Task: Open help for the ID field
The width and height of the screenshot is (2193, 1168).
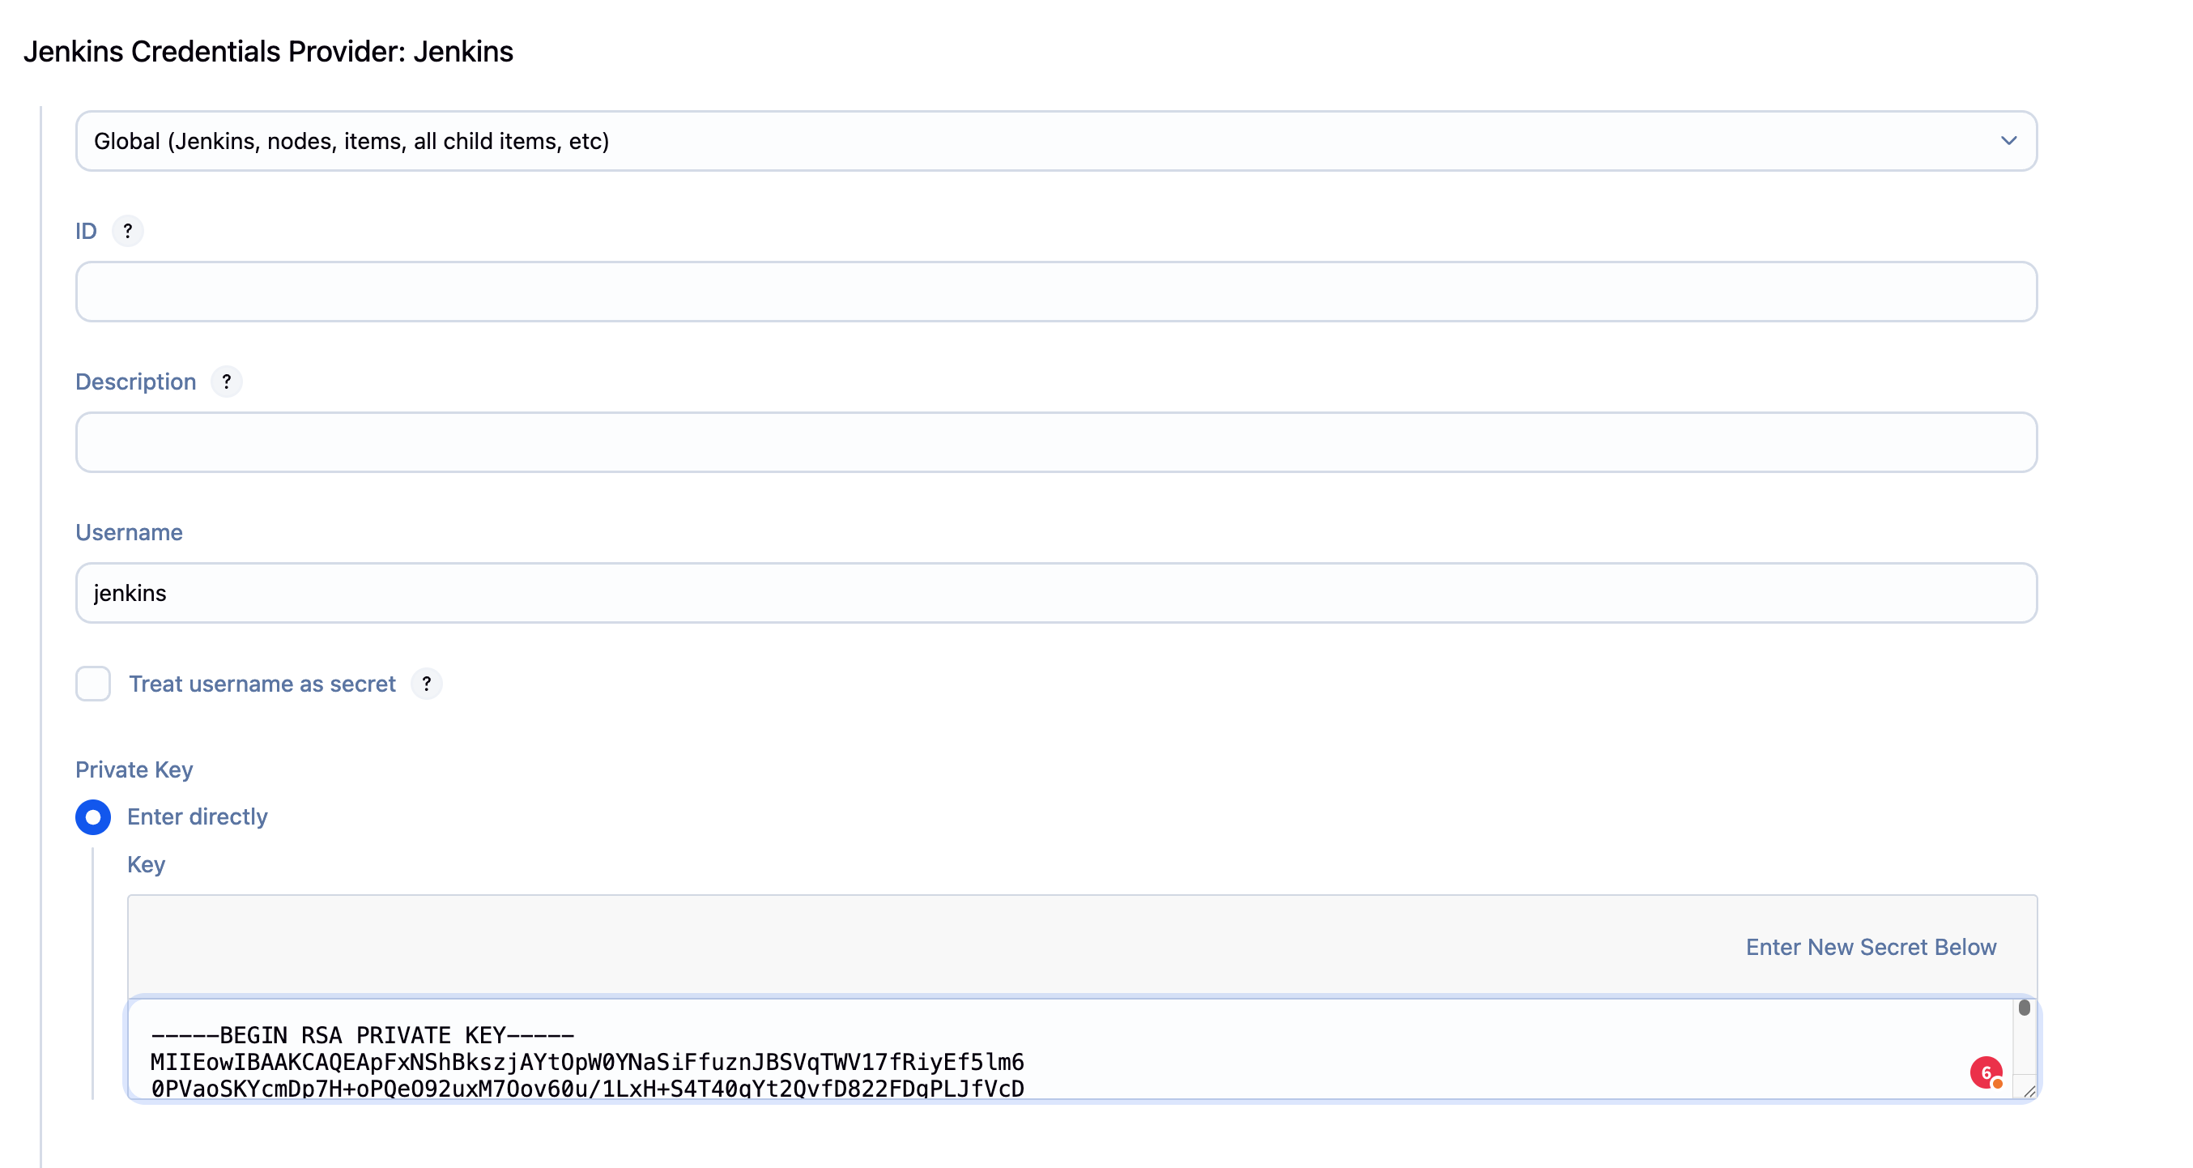Action: click(128, 231)
